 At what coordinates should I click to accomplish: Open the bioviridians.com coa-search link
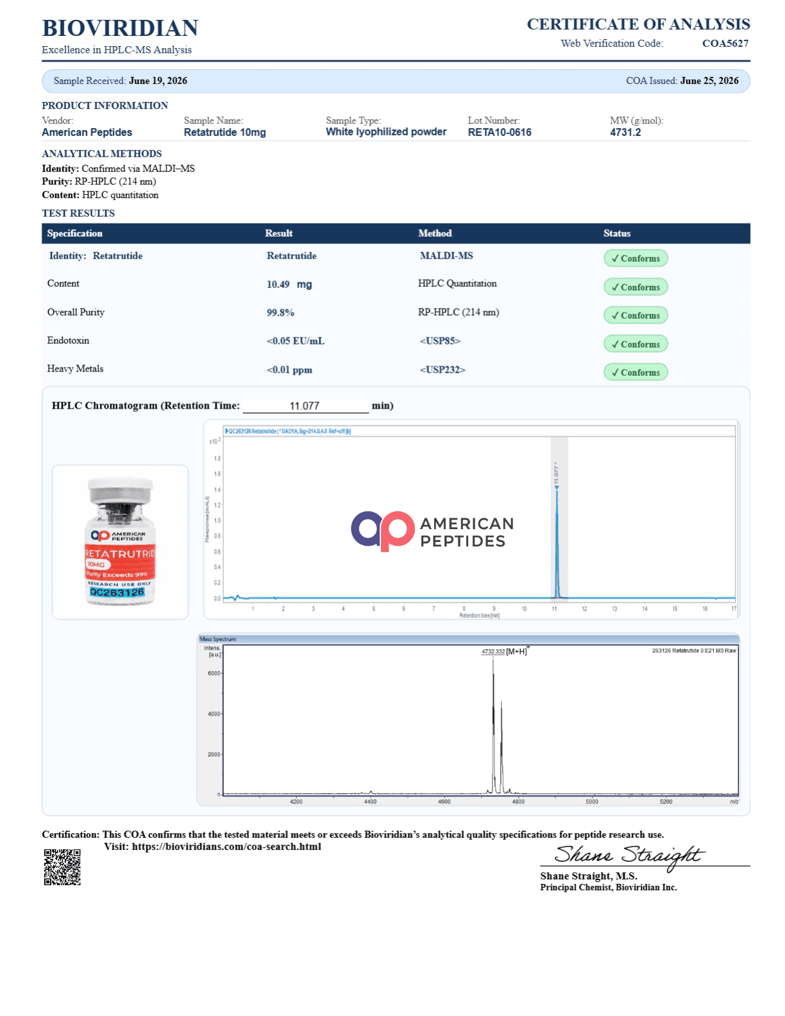(226, 847)
